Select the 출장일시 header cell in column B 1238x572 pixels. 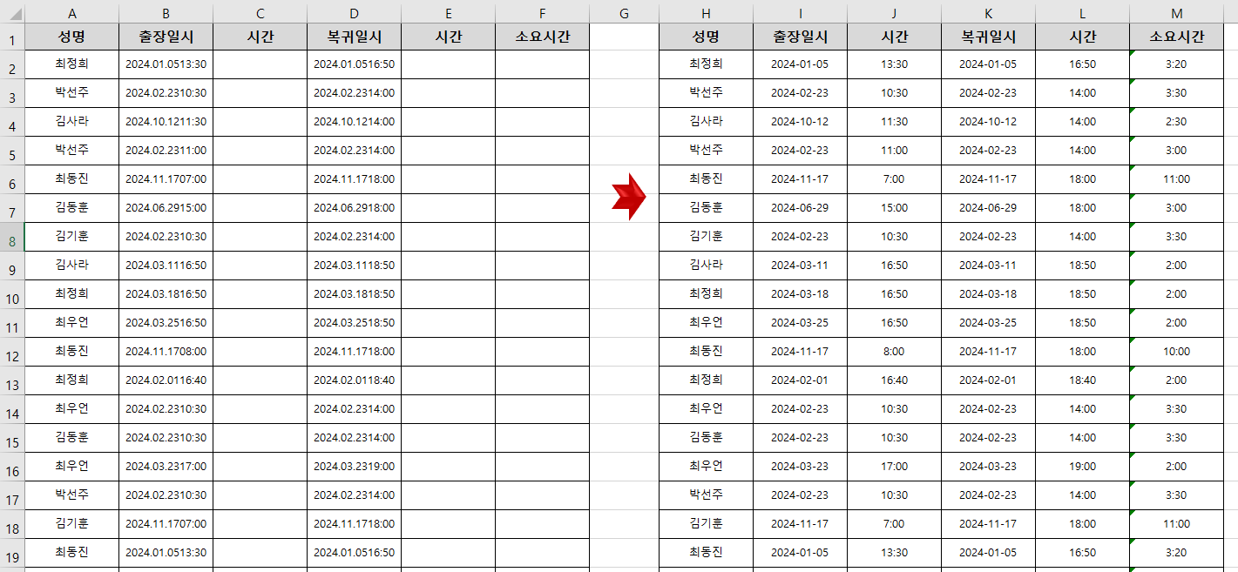click(165, 37)
